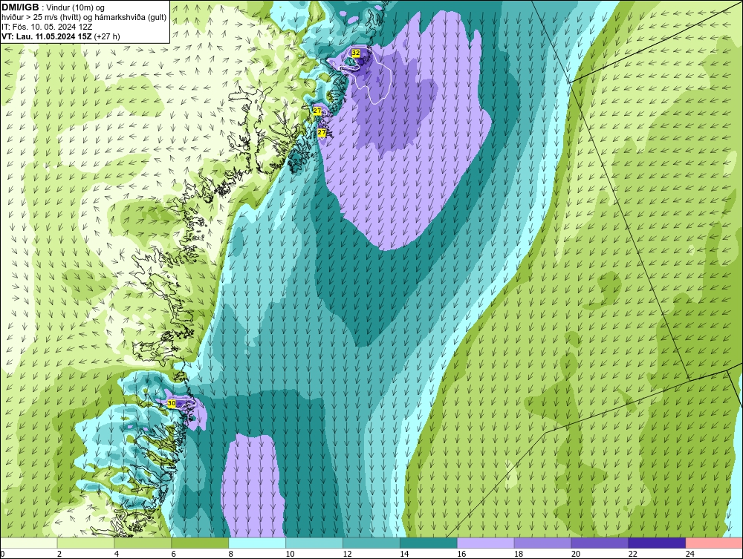Click the southern yellow 27 gust label
743x559 pixels.
[322, 133]
